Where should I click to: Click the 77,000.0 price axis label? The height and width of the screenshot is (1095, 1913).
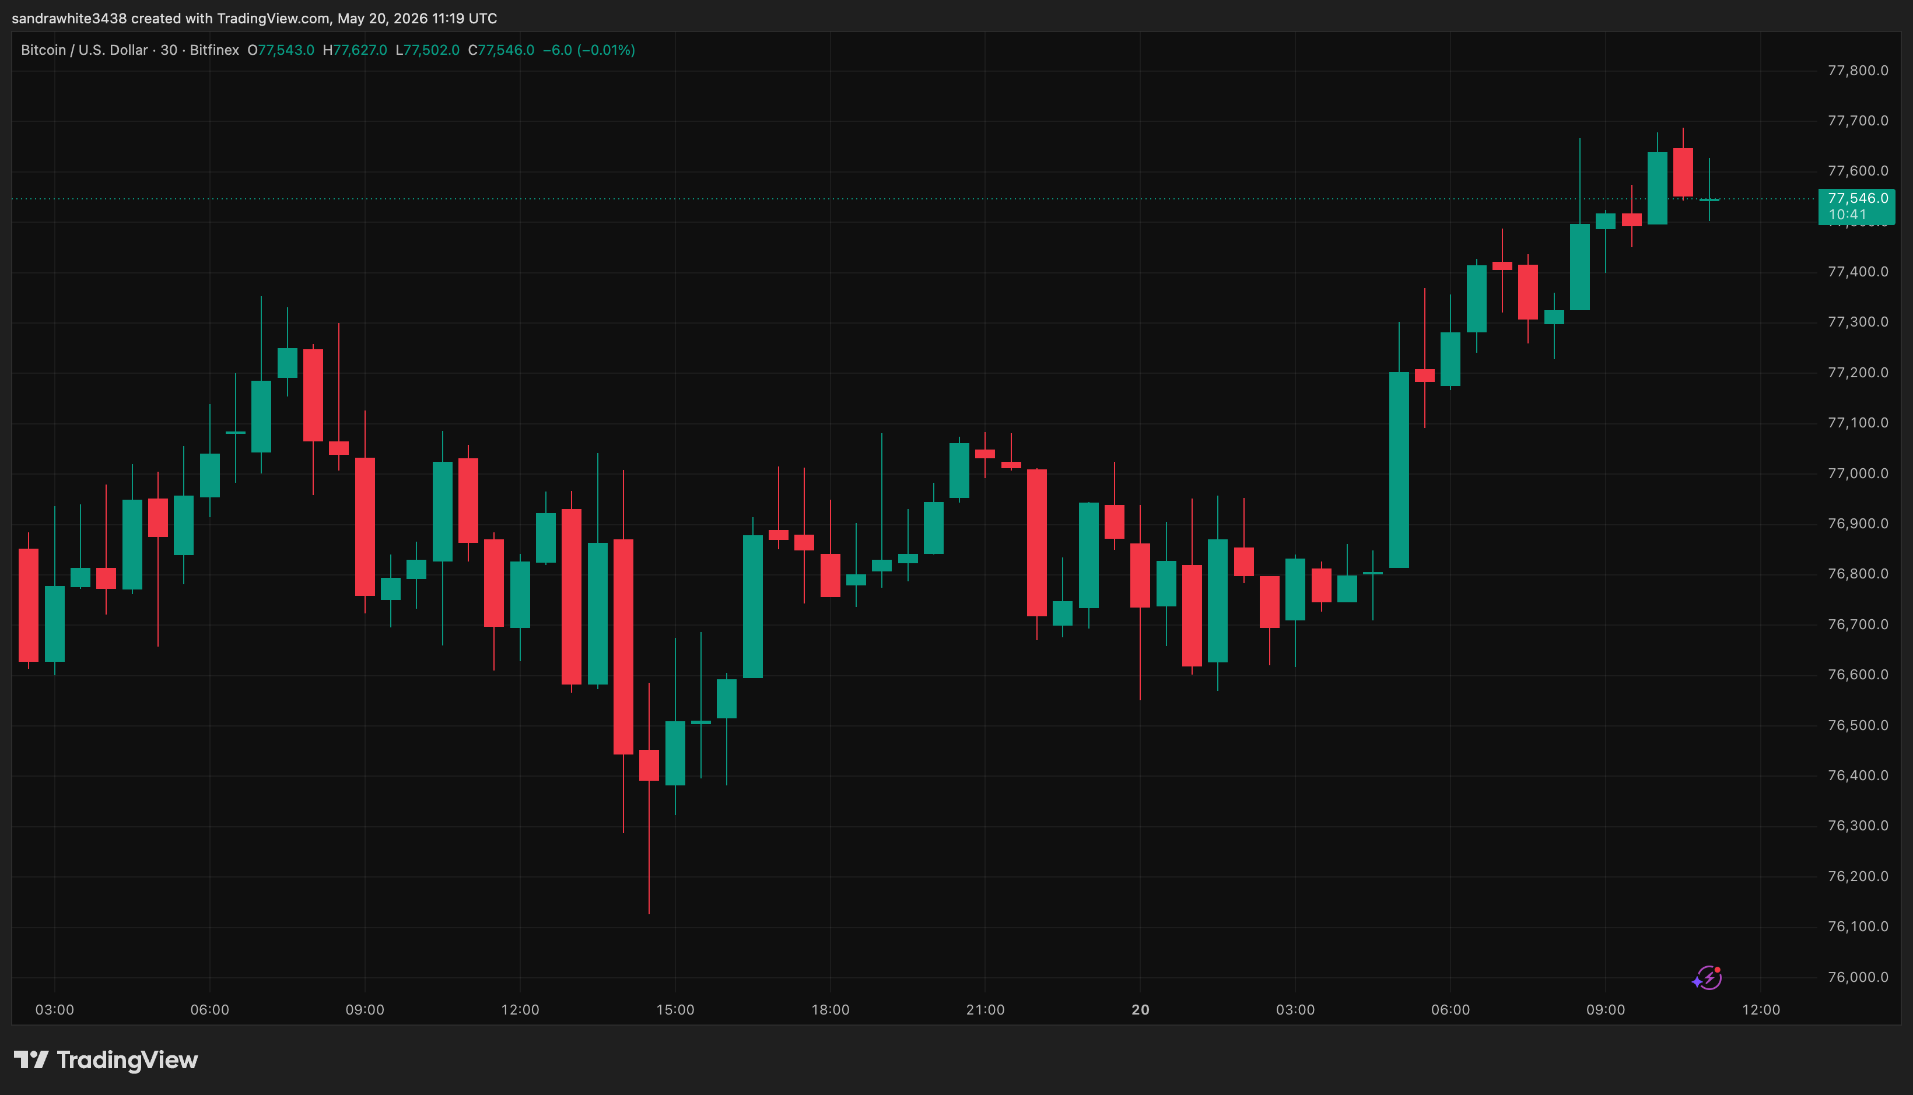[1858, 473]
